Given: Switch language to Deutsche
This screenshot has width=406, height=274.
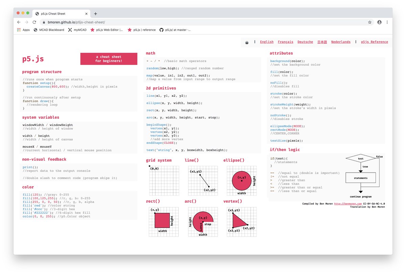Looking at the screenshot, I should pyautogui.click(x=305, y=42).
